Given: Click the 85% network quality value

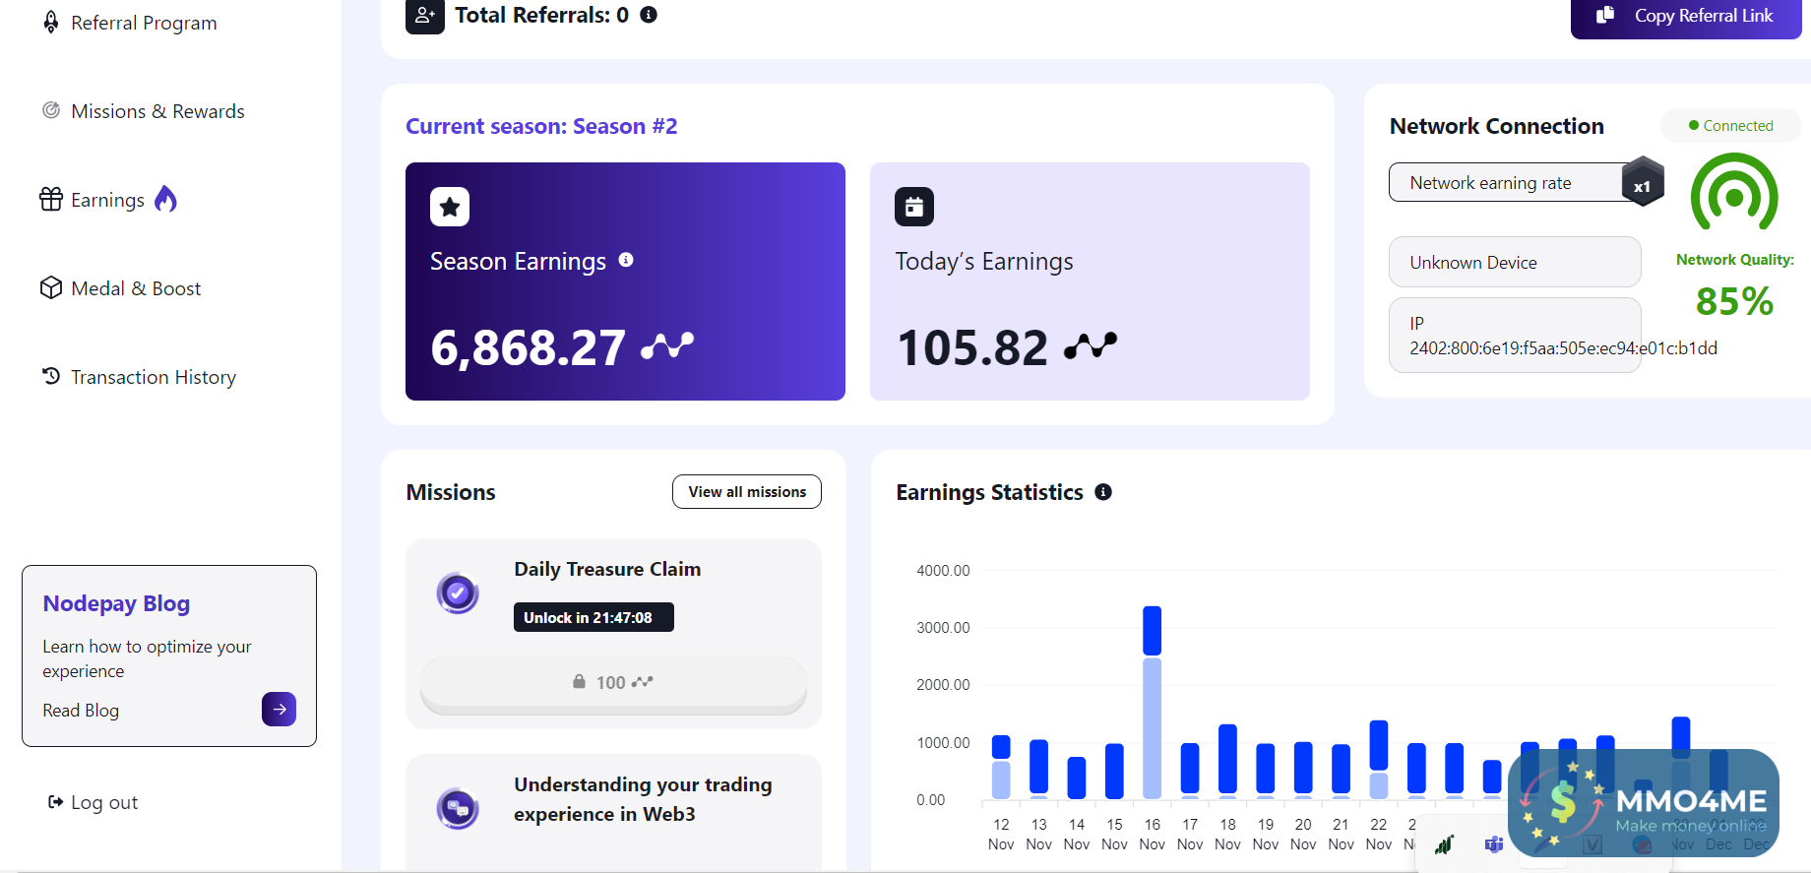Looking at the screenshot, I should [x=1734, y=301].
